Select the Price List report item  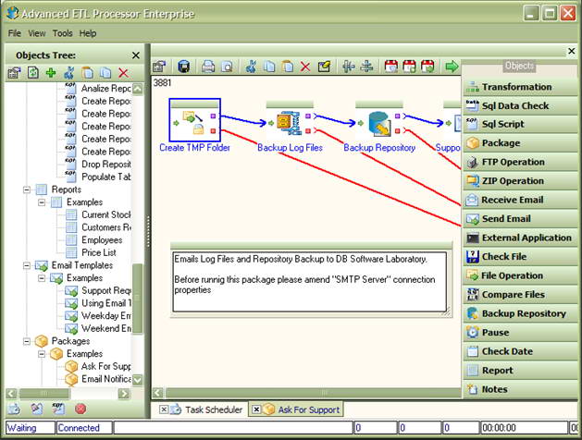99,252
